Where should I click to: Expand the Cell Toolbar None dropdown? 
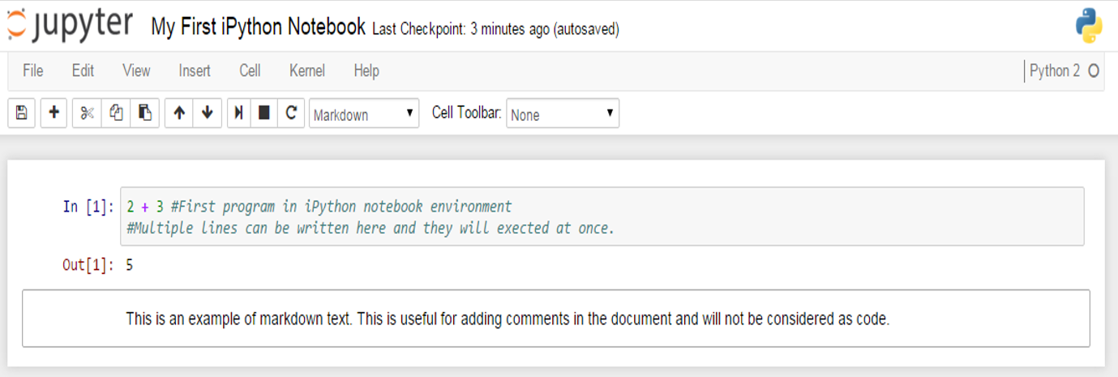(x=563, y=114)
